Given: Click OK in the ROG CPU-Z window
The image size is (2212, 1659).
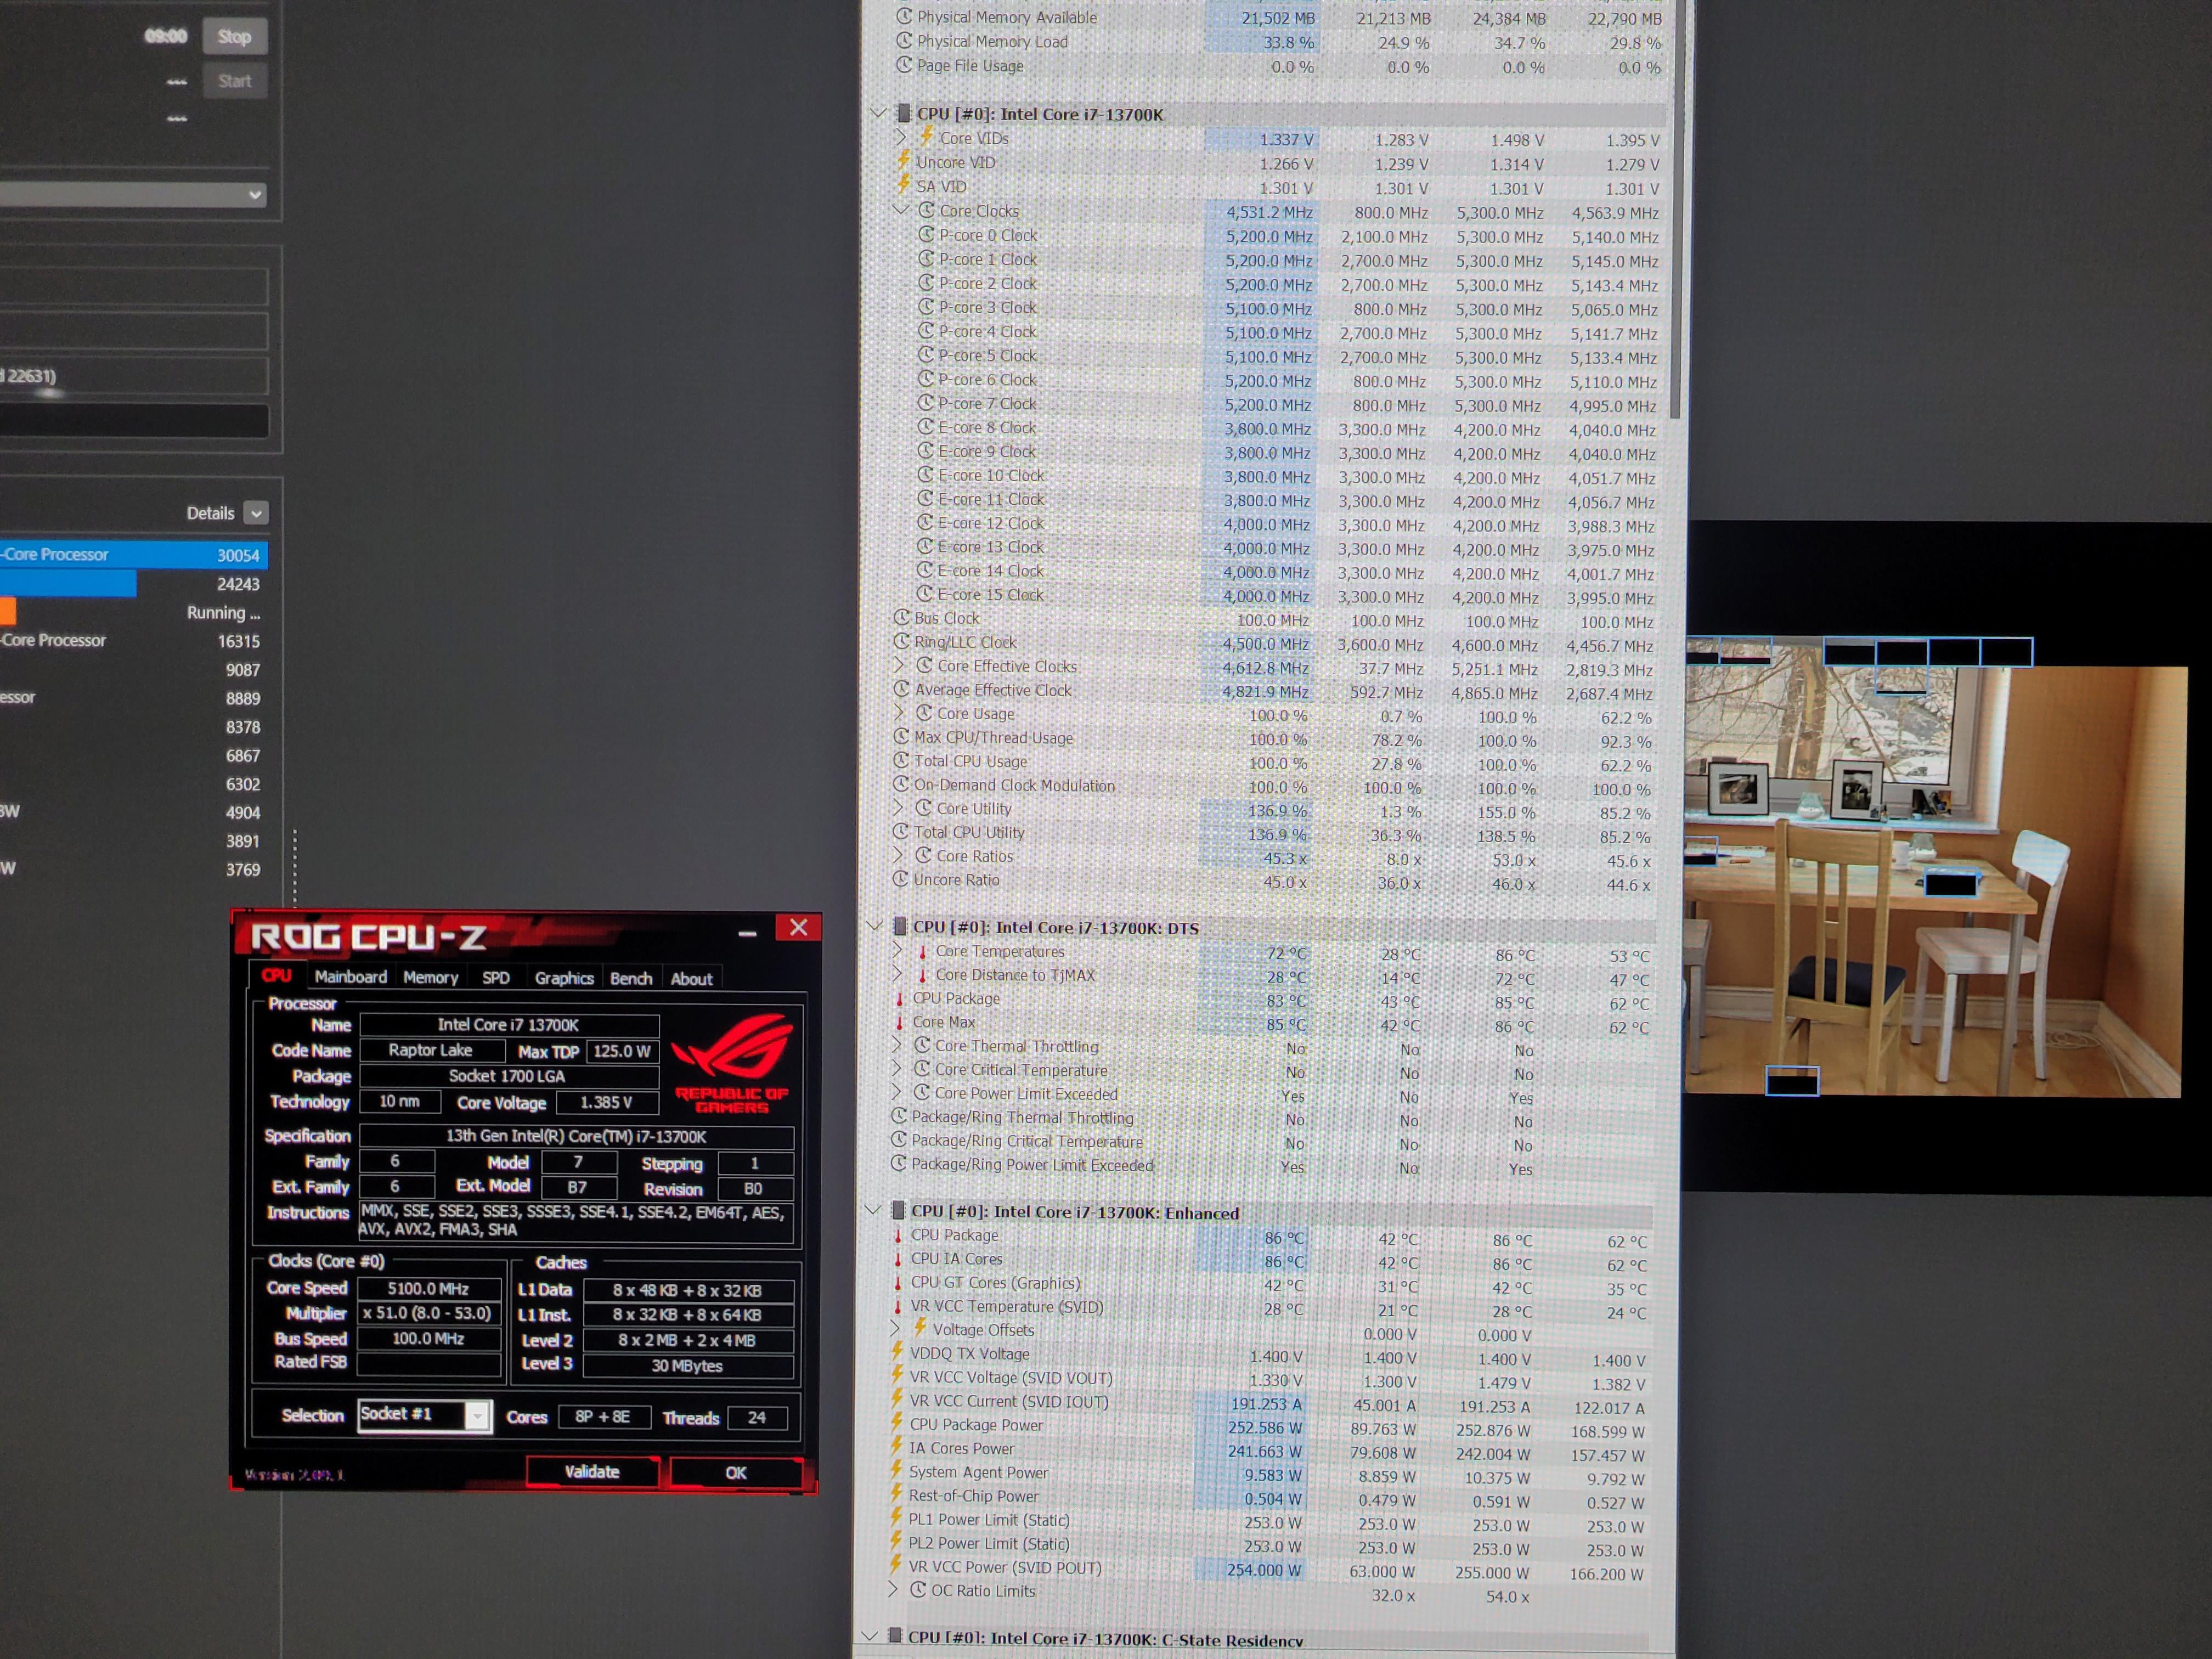Looking at the screenshot, I should tap(736, 1472).
